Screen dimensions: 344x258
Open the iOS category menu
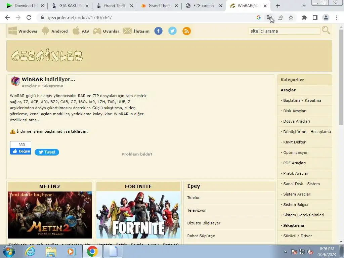[x=81, y=31]
